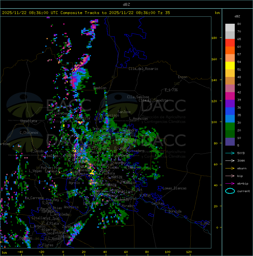The width and height of the screenshot is (253, 256).
Task: Click the 'SanJose' map label
Action: tap(124, 112)
